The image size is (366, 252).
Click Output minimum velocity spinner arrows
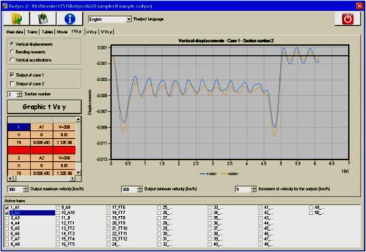coord(140,189)
